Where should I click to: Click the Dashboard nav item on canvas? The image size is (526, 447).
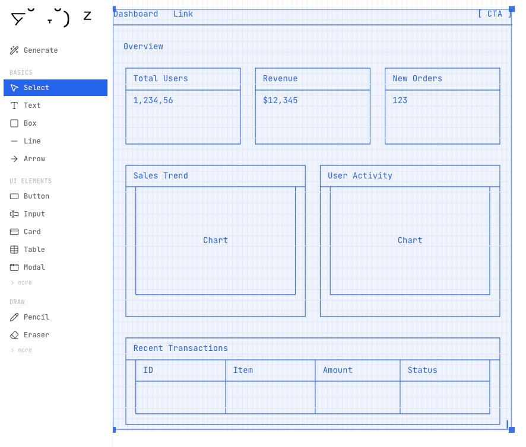136,14
